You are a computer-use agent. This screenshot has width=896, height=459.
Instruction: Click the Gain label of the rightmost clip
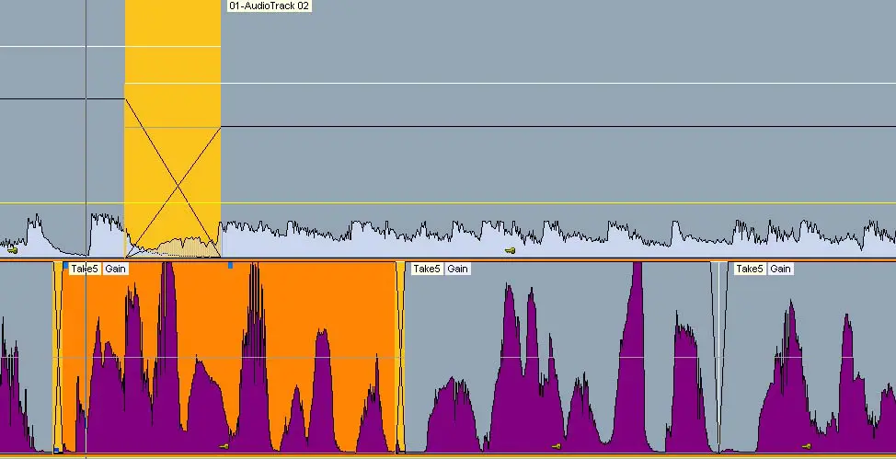coord(780,269)
